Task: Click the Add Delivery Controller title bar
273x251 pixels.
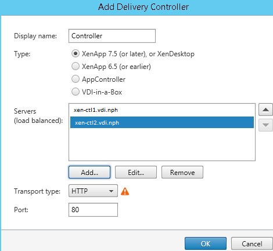Action: 136,8
